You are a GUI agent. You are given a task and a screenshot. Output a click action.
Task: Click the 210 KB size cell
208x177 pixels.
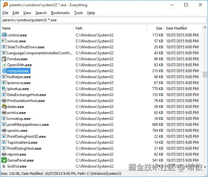pyautogui.click(x=158, y=71)
